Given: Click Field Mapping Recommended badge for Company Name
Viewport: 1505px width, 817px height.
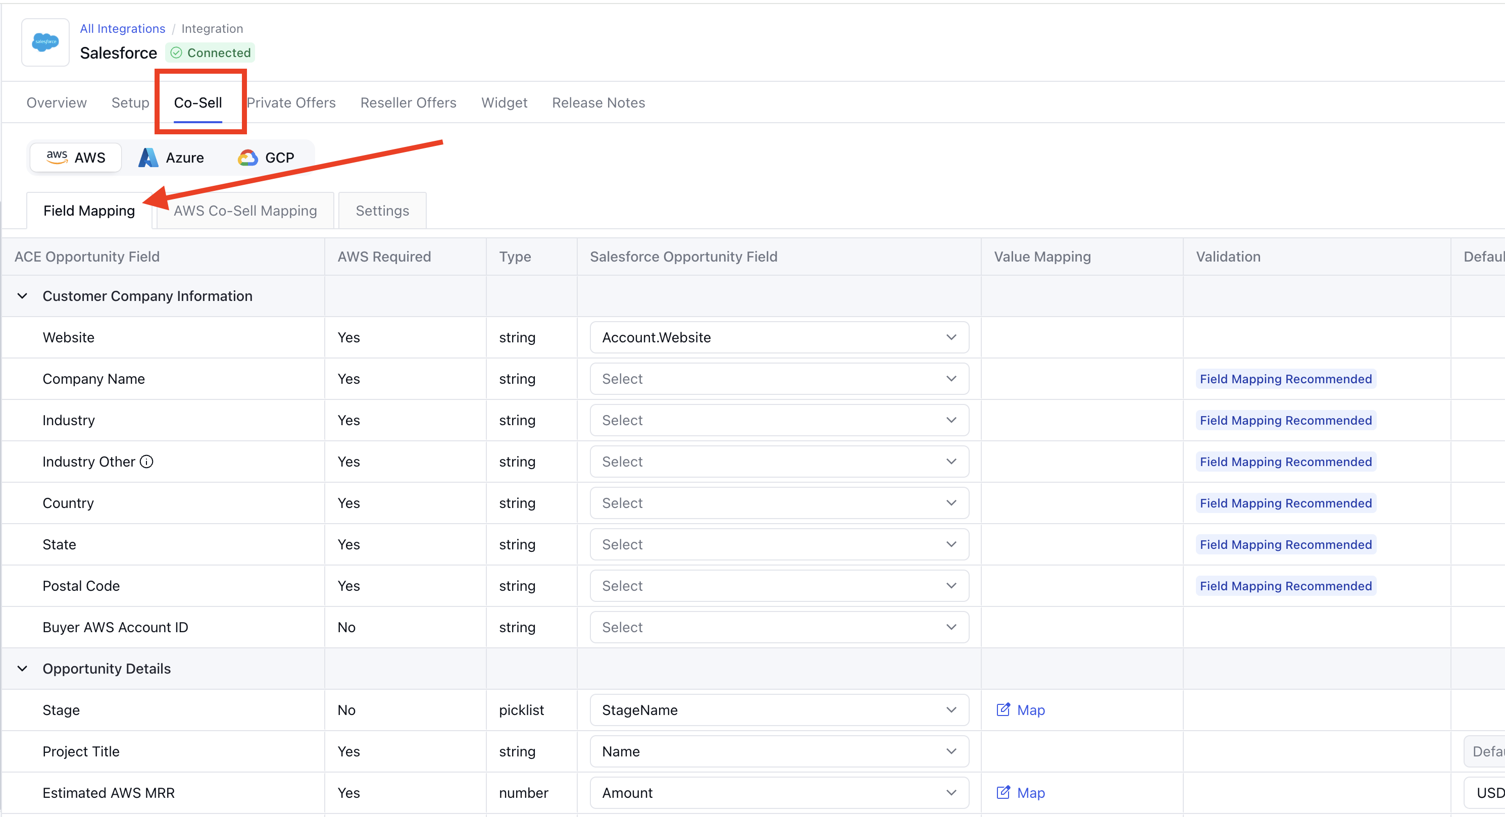Looking at the screenshot, I should click(1285, 379).
